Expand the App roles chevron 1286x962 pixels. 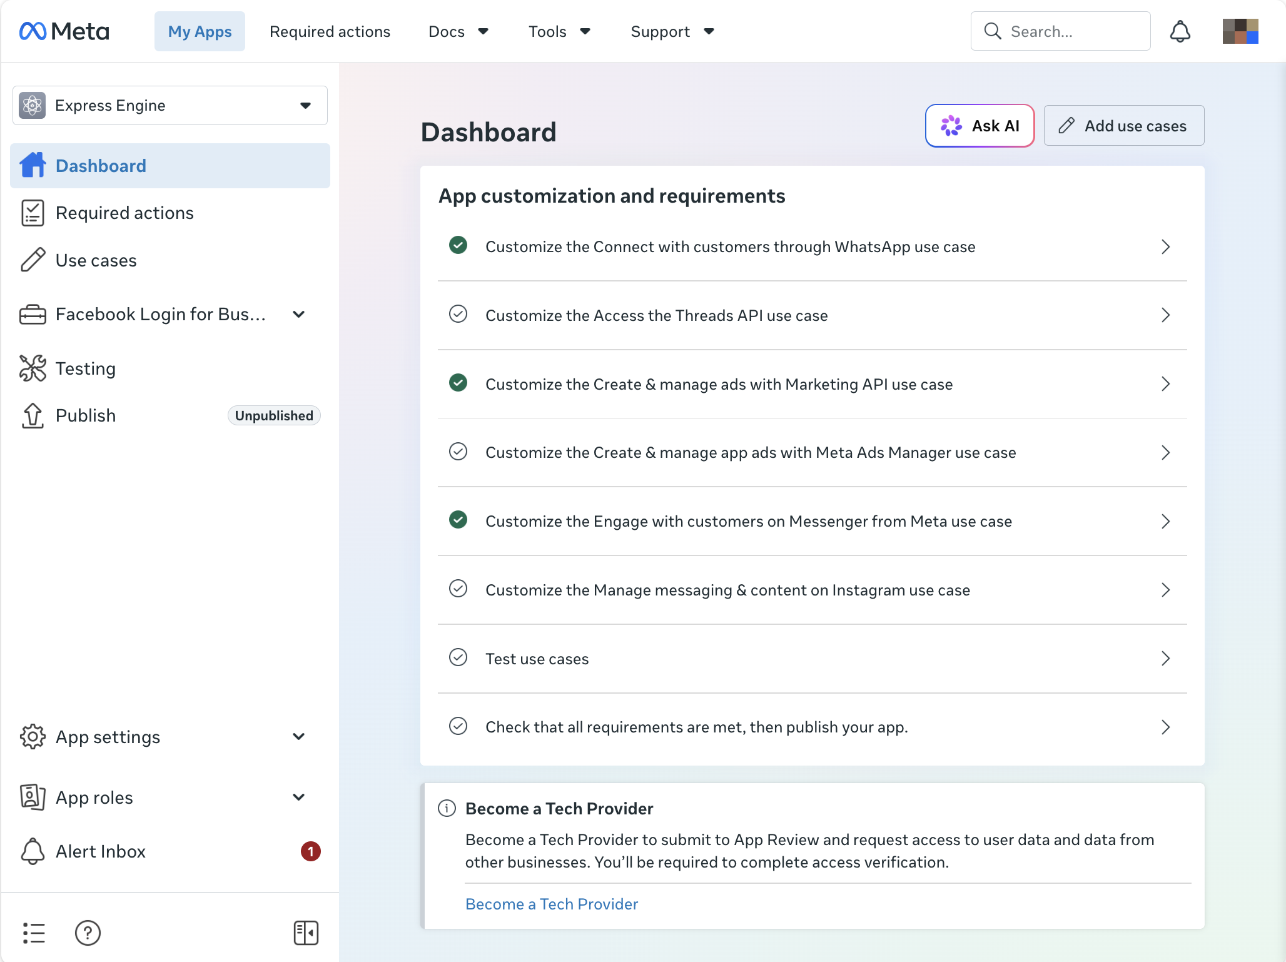click(x=299, y=797)
